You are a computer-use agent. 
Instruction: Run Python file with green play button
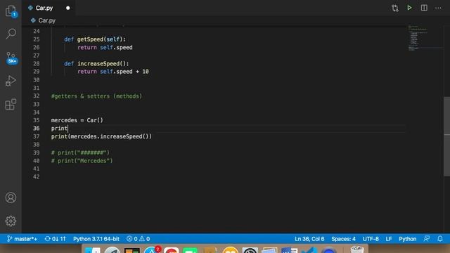pos(409,8)
